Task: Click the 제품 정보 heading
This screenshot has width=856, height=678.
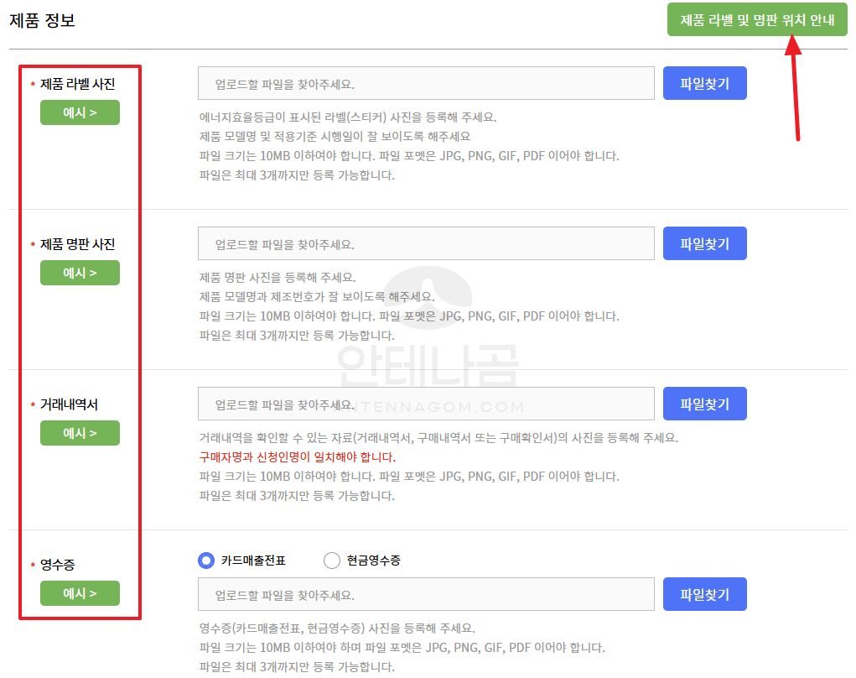Action: click(42, 20)
